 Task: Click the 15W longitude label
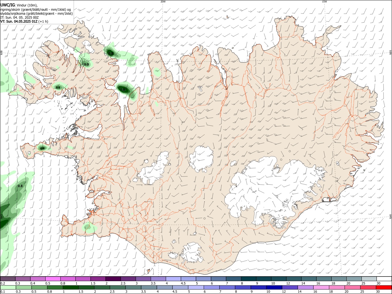click(x=324, y=2)
